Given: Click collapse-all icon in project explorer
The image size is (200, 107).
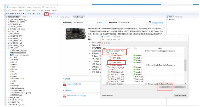Looking at the screenshot, I should 49,16.
